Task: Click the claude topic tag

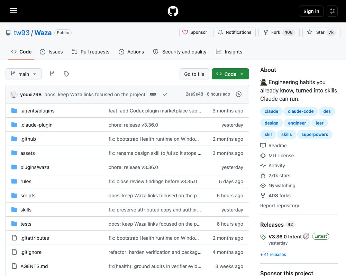Action: [x=271, y=111]
